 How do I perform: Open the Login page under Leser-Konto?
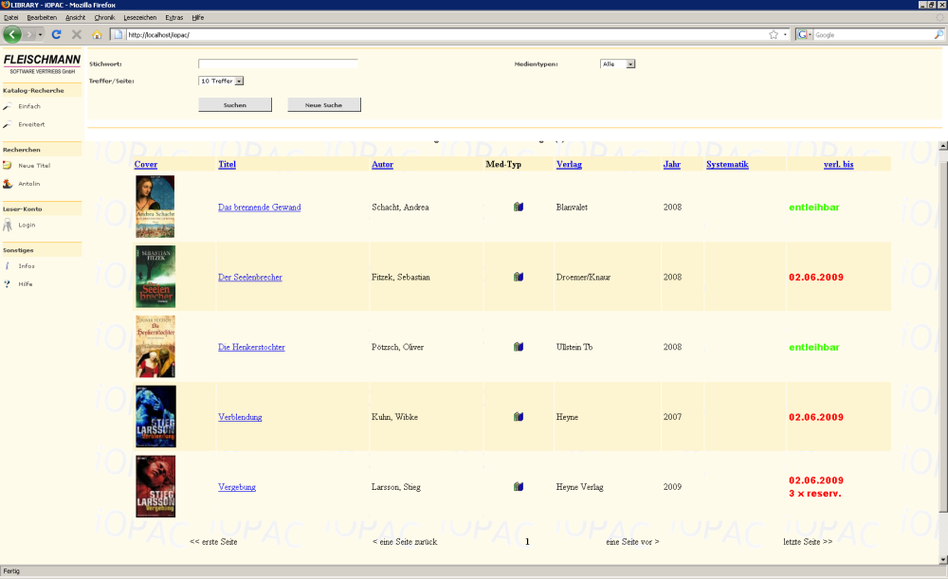click(27, 225)
